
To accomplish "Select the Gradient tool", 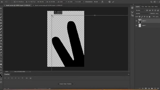I will point(1,44).
